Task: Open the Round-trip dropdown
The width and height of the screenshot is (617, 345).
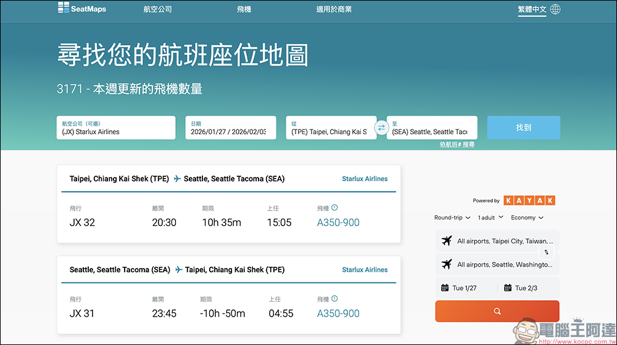Action: (452, 217)
